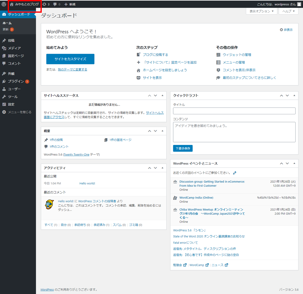
Task: Open 1件の固定ページ link in 概要
Action: coord(120,140)
